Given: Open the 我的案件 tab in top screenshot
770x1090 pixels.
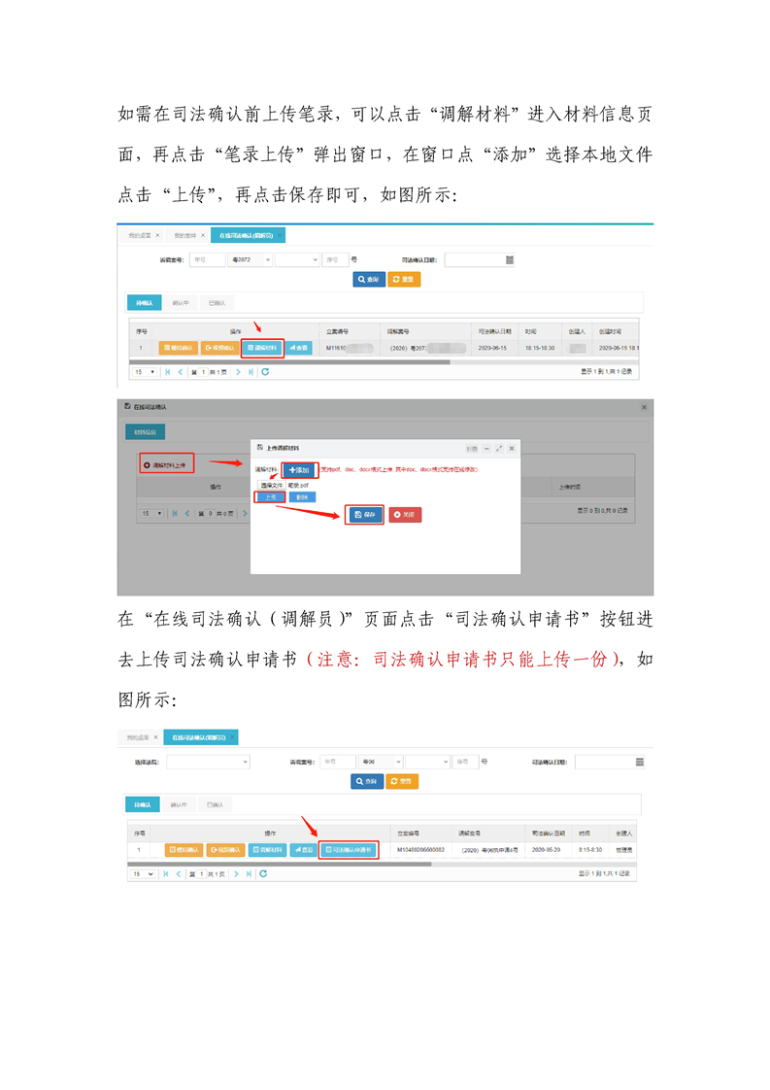Looking at the screenshot, I should (185, 236).
